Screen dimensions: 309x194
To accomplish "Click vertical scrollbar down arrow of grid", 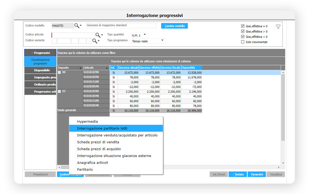I will 283,163.
